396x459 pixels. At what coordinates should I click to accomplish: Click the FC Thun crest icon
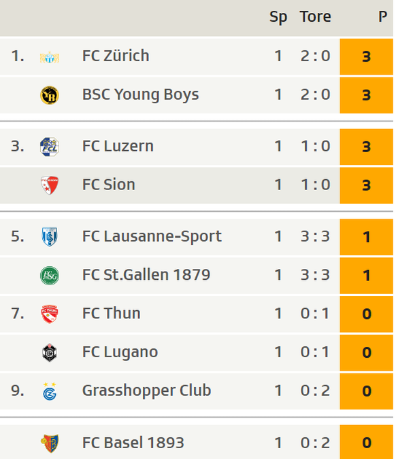pos(50,314)
